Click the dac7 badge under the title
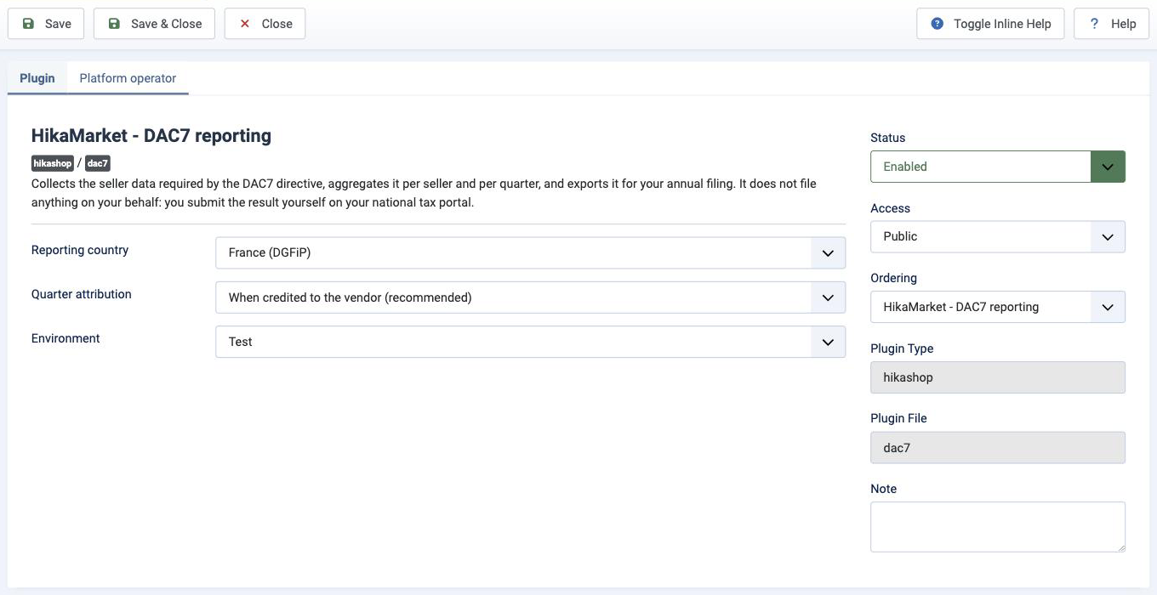Screen dimensions: 1157x595 click(98, 163)
